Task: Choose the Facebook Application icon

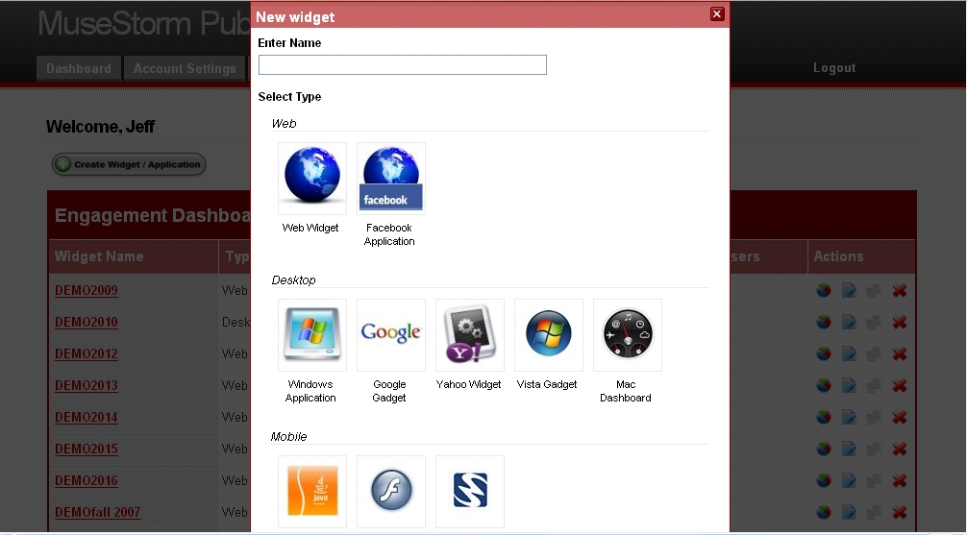Action: [x=391, y=179]
